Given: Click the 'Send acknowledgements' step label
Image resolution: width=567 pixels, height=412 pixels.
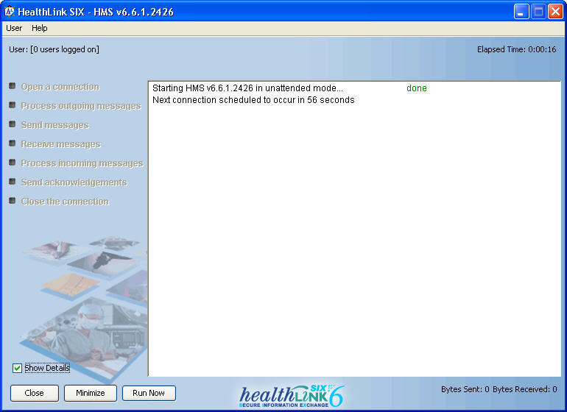Looking at the screenshot, I should click(x=74, y=182).
